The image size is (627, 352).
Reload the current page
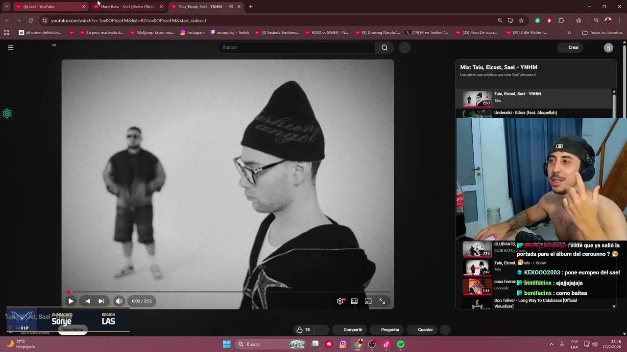[30, 21]
